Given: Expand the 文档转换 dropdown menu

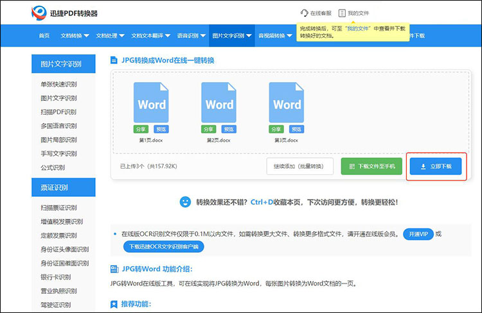Looking at the screenshot, I should [x=75, y=36].
